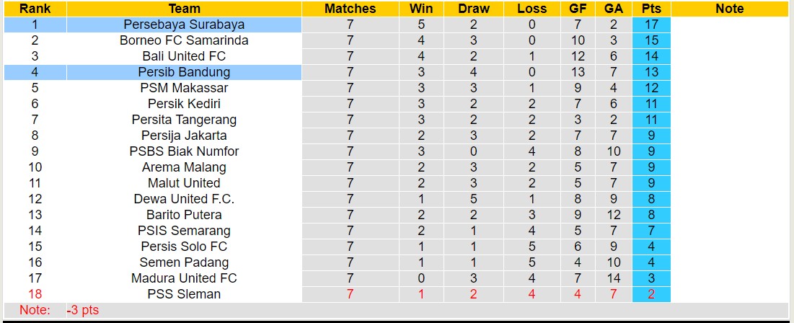Click the Rank column header

[35, 9]
